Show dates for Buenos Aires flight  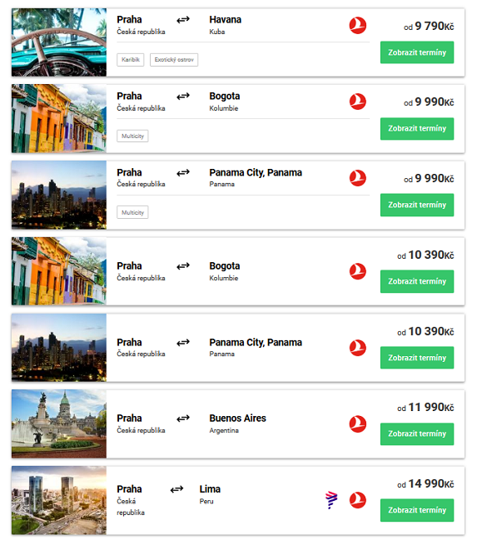click(x=417, y=434)
